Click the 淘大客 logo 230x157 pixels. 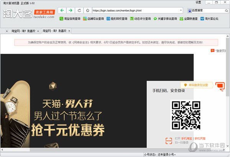coord(18,14)
